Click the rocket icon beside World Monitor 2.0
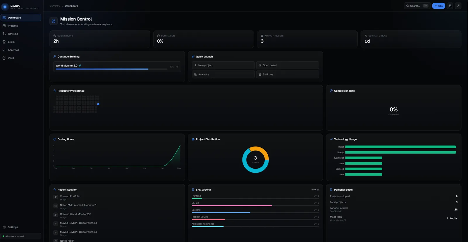 coord(80,66)
